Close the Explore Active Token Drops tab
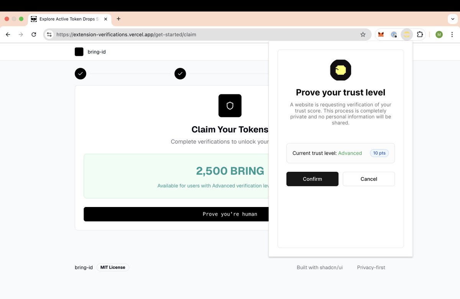 click(x=106, y=19)
